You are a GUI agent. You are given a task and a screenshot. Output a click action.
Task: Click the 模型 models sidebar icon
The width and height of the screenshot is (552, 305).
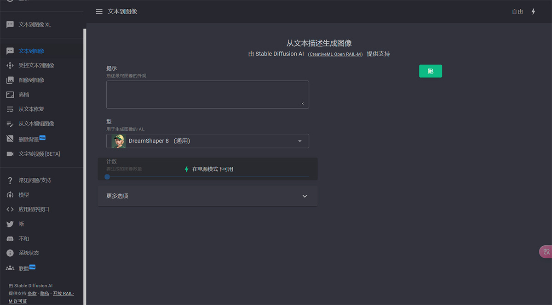coord(10,194)
